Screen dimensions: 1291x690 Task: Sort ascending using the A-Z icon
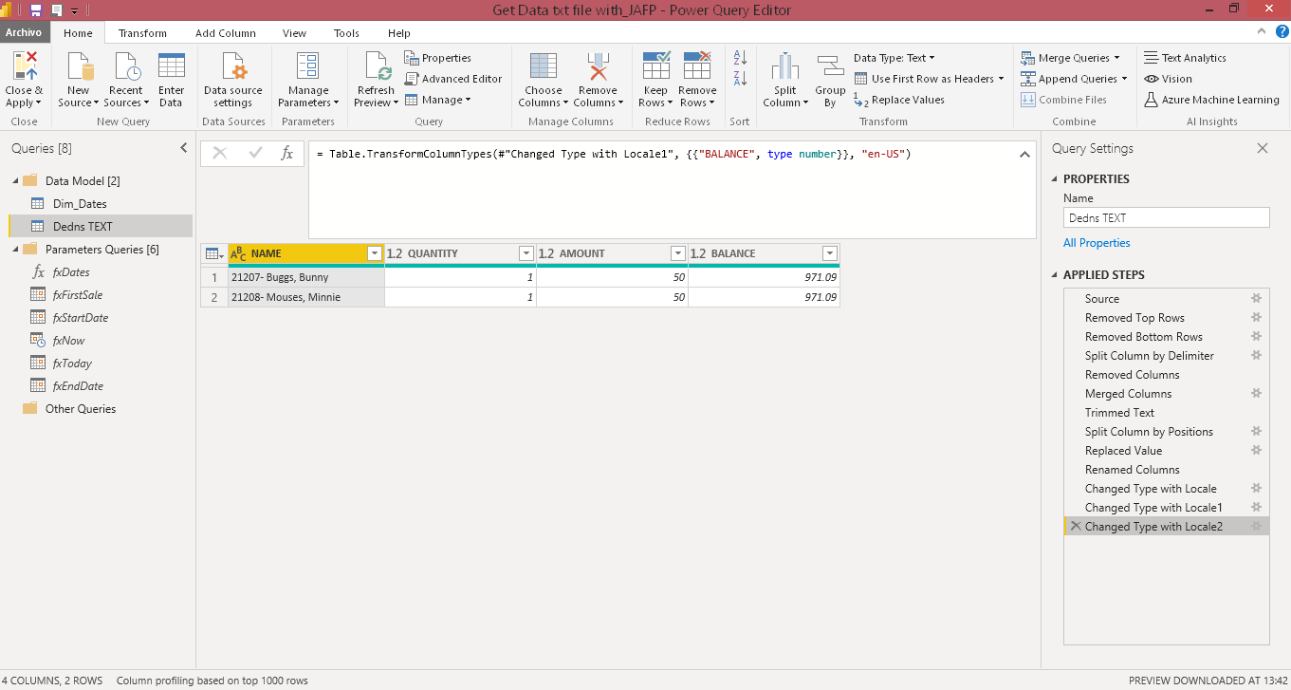pos(741,58)
